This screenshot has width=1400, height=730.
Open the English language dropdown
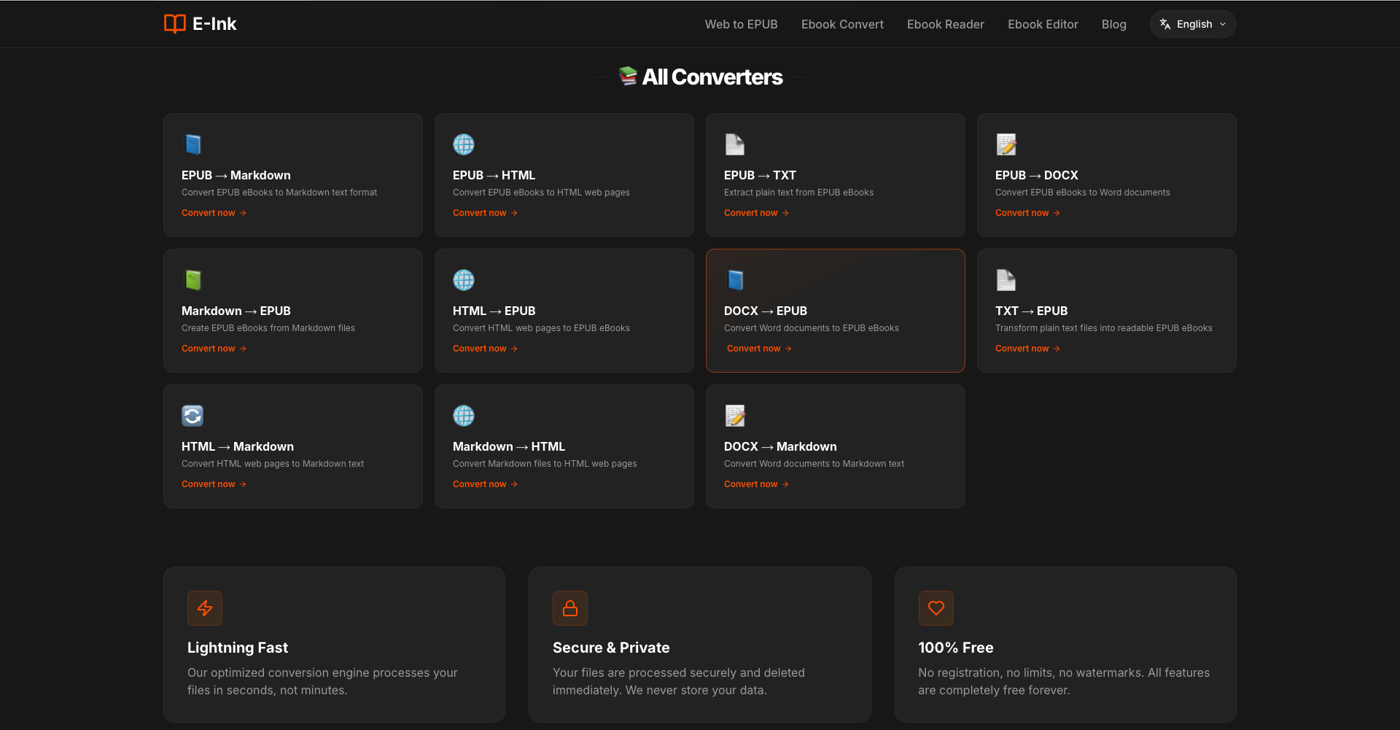1193,24
